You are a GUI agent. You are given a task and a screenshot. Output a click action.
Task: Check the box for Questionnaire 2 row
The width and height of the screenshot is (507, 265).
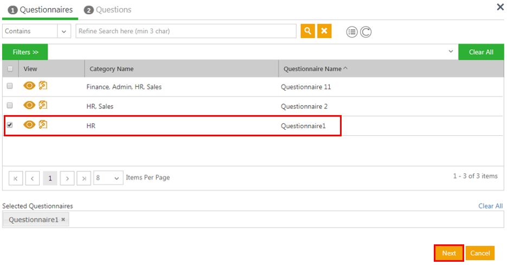(10, 106)
